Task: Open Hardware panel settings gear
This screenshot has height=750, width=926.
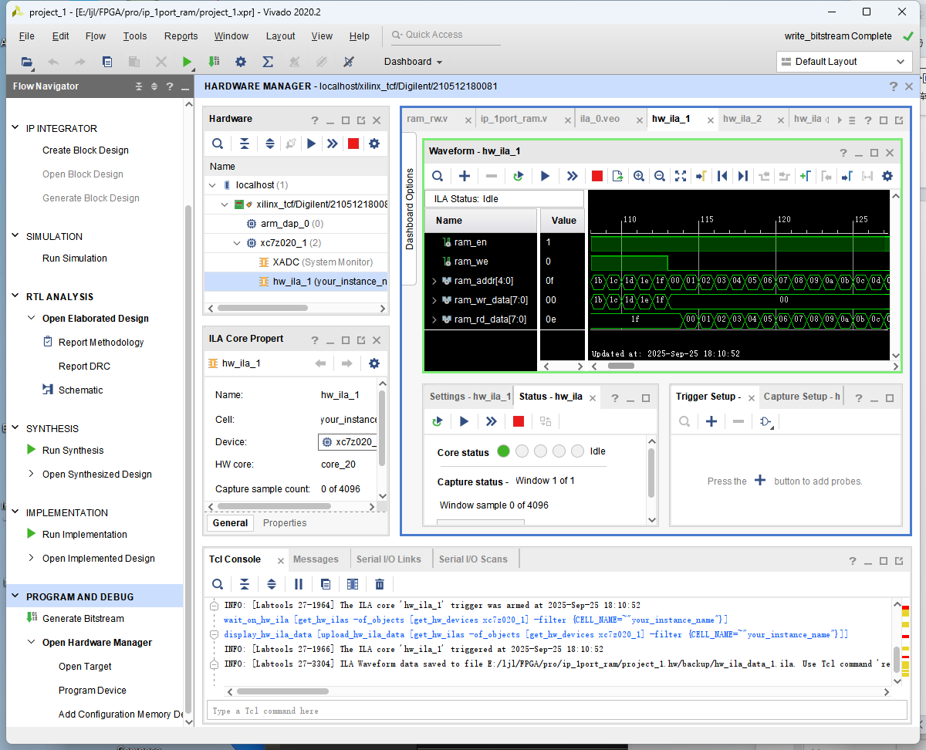Action: click(374, 144)
